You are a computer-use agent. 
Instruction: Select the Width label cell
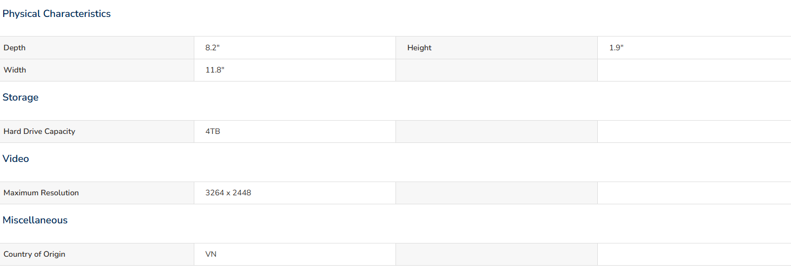click(97, 70)
